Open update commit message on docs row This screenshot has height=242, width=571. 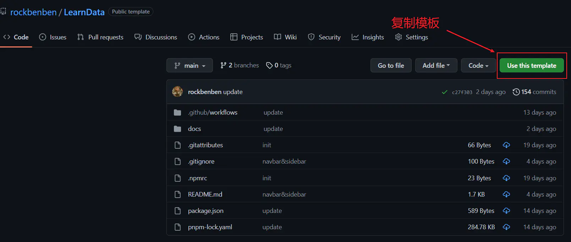(x=273, y=129)
